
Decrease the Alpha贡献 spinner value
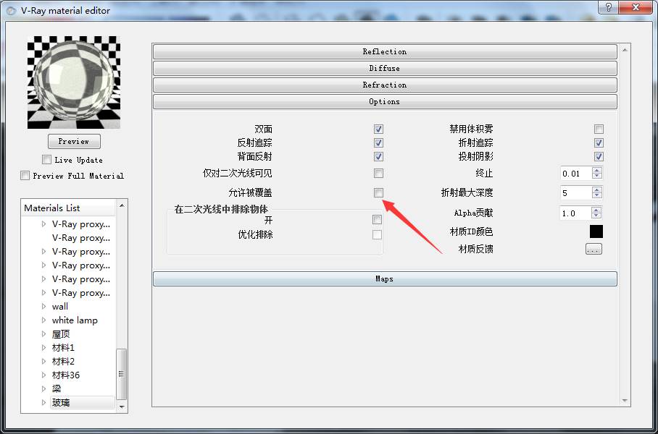(596, 216)
